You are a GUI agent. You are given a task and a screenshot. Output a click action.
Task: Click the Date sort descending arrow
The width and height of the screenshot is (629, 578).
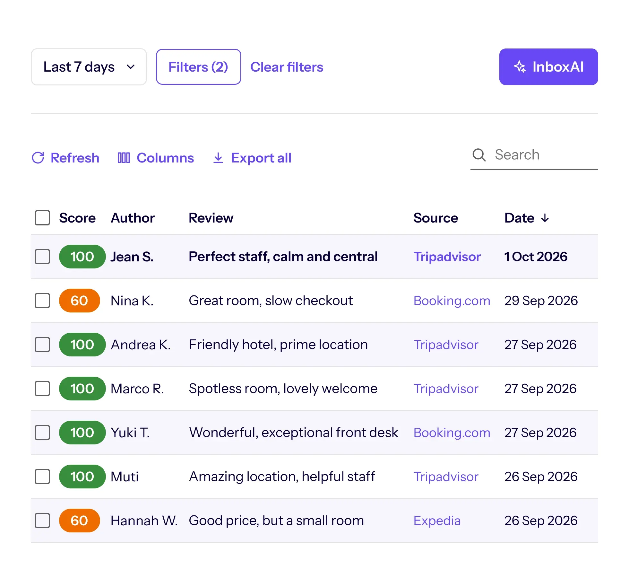545,218
